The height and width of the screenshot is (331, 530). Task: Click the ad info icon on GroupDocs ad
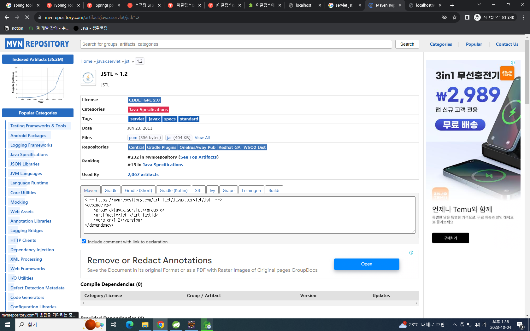click(411, 253)
